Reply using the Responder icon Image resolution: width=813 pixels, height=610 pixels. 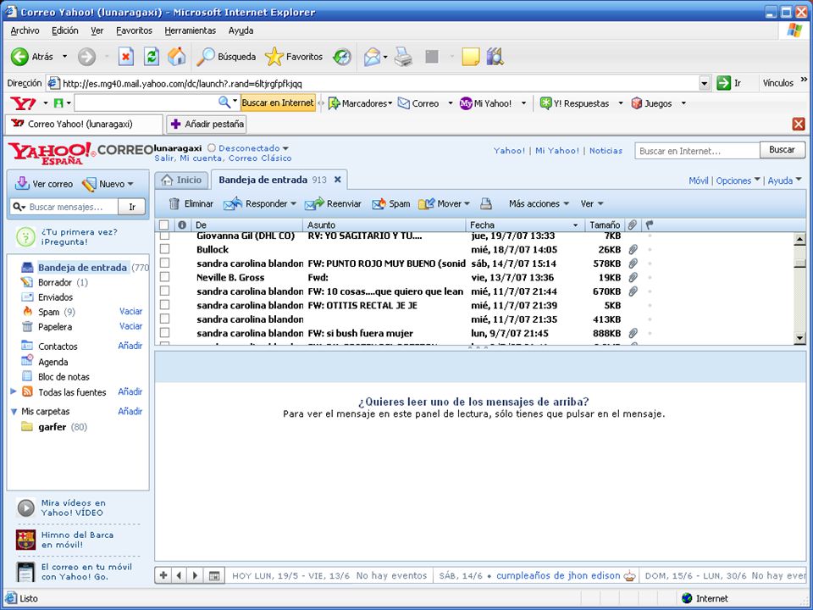[x=233, y=204]
